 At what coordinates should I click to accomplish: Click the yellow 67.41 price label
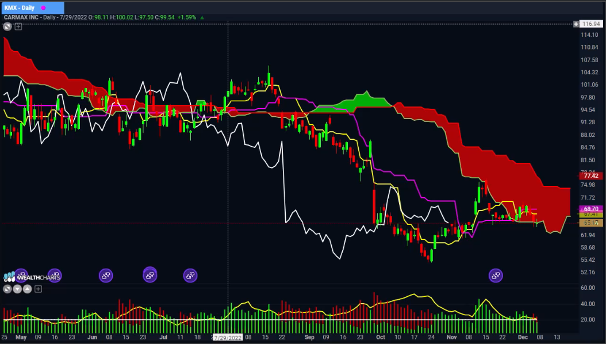click(591, 214)
